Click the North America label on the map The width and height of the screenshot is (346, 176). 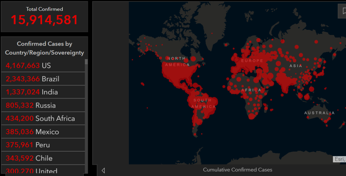[x=177, y=61]
